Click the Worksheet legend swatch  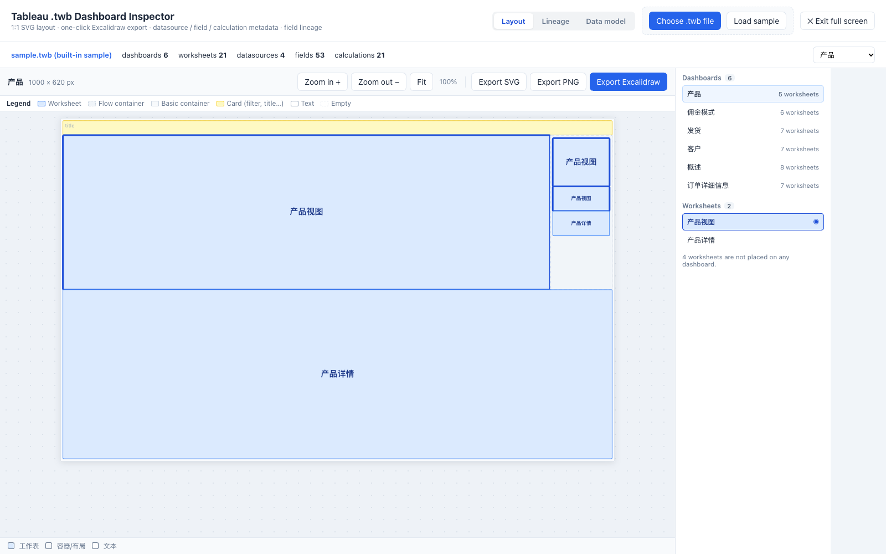pyautogui.click(x=42, y=104)
